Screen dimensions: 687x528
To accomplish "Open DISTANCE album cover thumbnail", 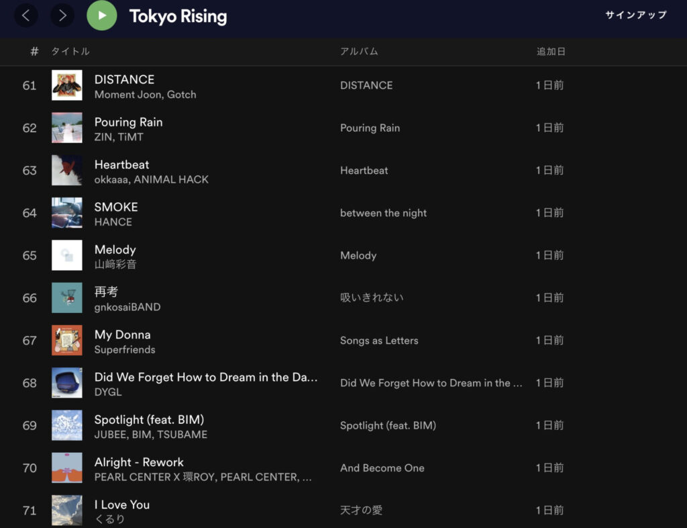I will [66, 85].
